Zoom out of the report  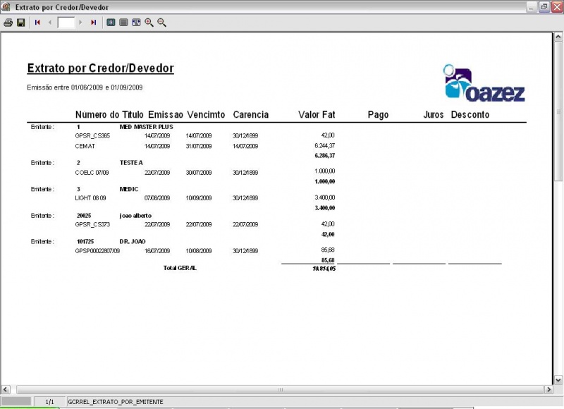[x=162, y=23]
